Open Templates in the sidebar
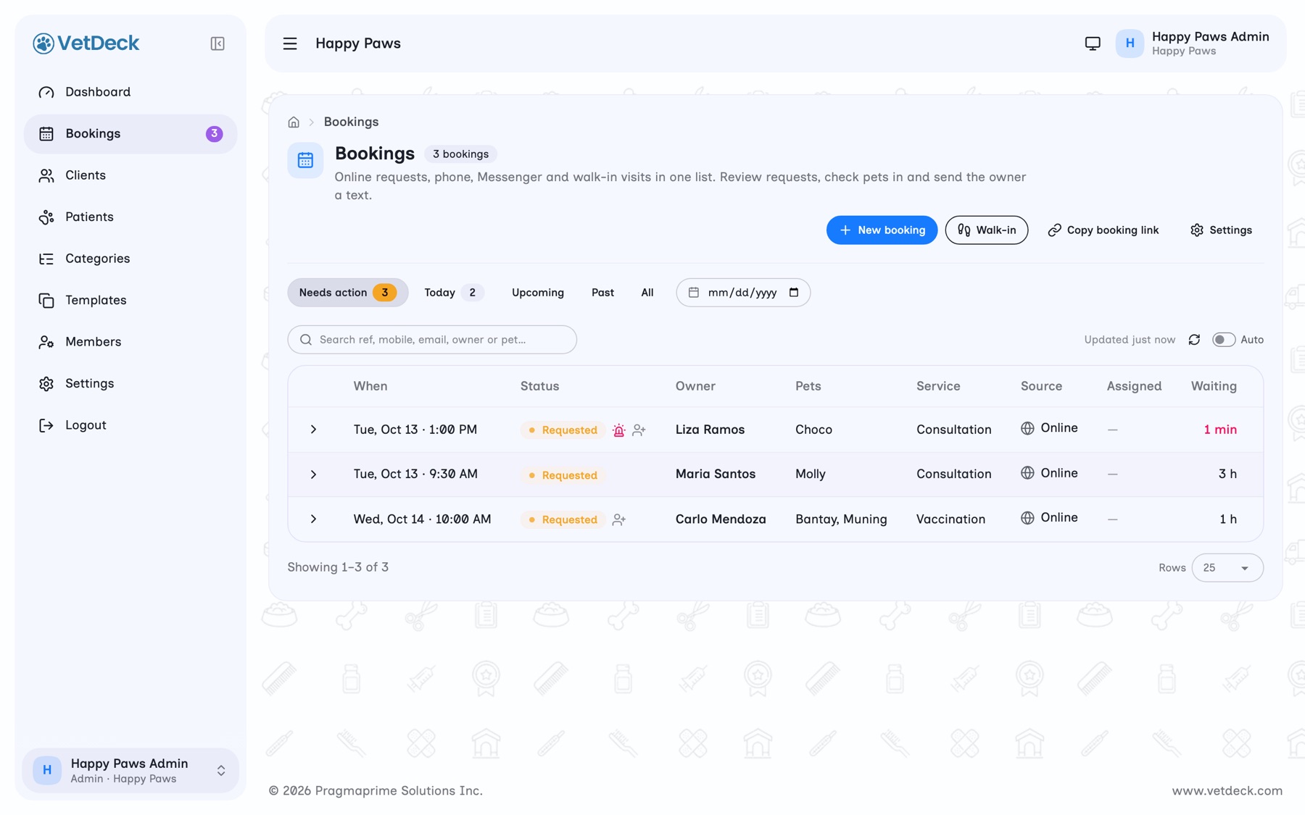 click(x=130, y=301)
